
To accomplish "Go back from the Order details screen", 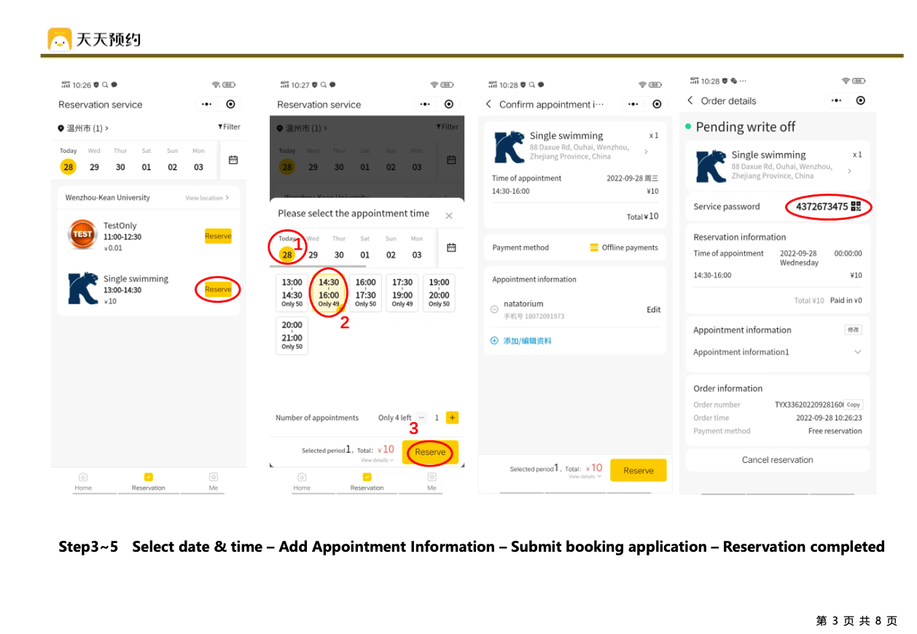I will (690, 100).
